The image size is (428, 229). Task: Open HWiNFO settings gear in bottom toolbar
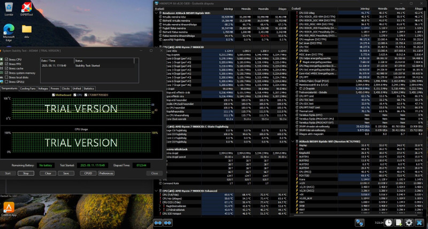[x=409, y=223]
